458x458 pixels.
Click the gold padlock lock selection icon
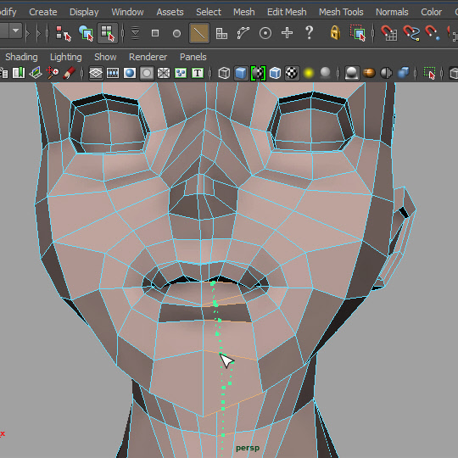point(335,32)
